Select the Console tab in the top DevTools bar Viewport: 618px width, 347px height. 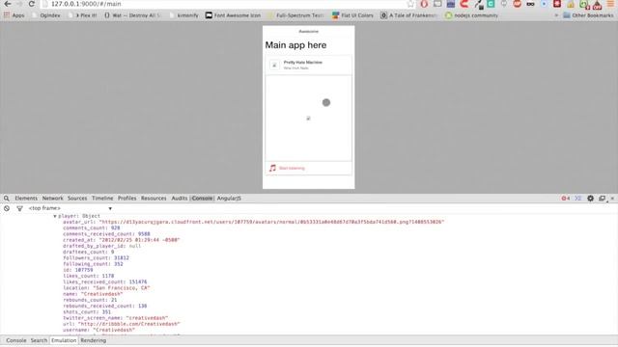coord(202,199)
